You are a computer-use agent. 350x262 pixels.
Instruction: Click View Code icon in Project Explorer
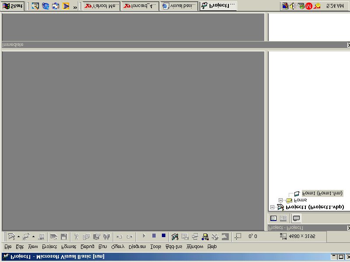(273, 218)
